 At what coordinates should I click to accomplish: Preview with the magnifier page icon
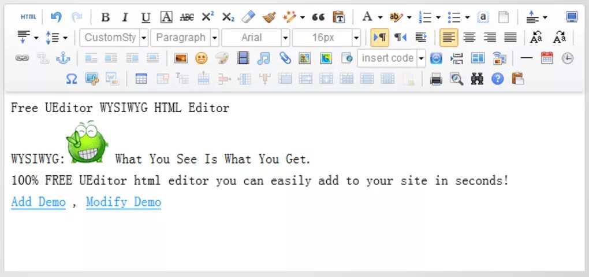(x=456, y=79)
